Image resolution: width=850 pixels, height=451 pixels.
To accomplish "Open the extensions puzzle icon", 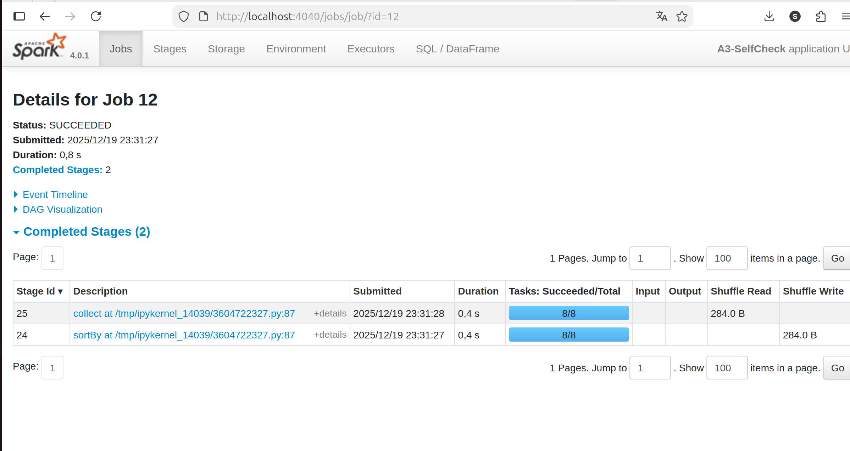I will [x=821, y=16].
